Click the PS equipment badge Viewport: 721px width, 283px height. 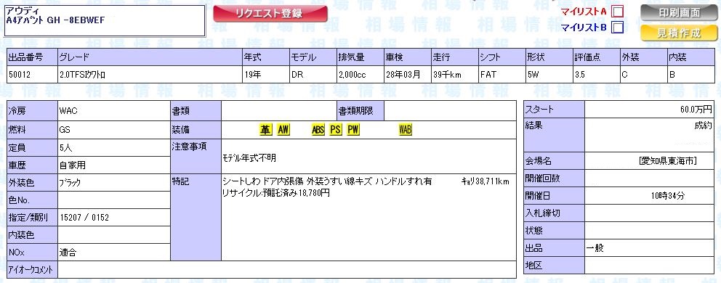point(336,130)
